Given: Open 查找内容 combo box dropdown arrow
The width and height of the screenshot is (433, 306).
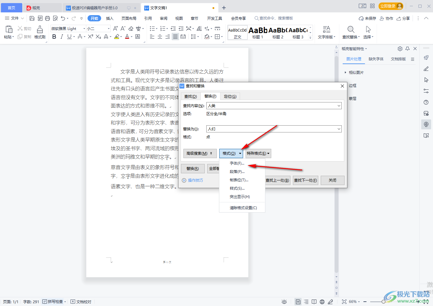Looking at the screenshot, I should coord(339,106).
